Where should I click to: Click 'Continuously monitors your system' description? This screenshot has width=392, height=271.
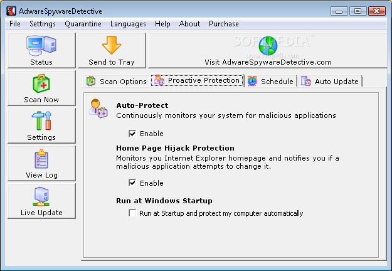coord(226,115)
